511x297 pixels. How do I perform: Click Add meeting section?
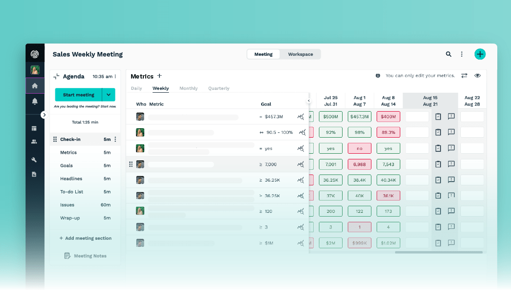tap(85, 238)
